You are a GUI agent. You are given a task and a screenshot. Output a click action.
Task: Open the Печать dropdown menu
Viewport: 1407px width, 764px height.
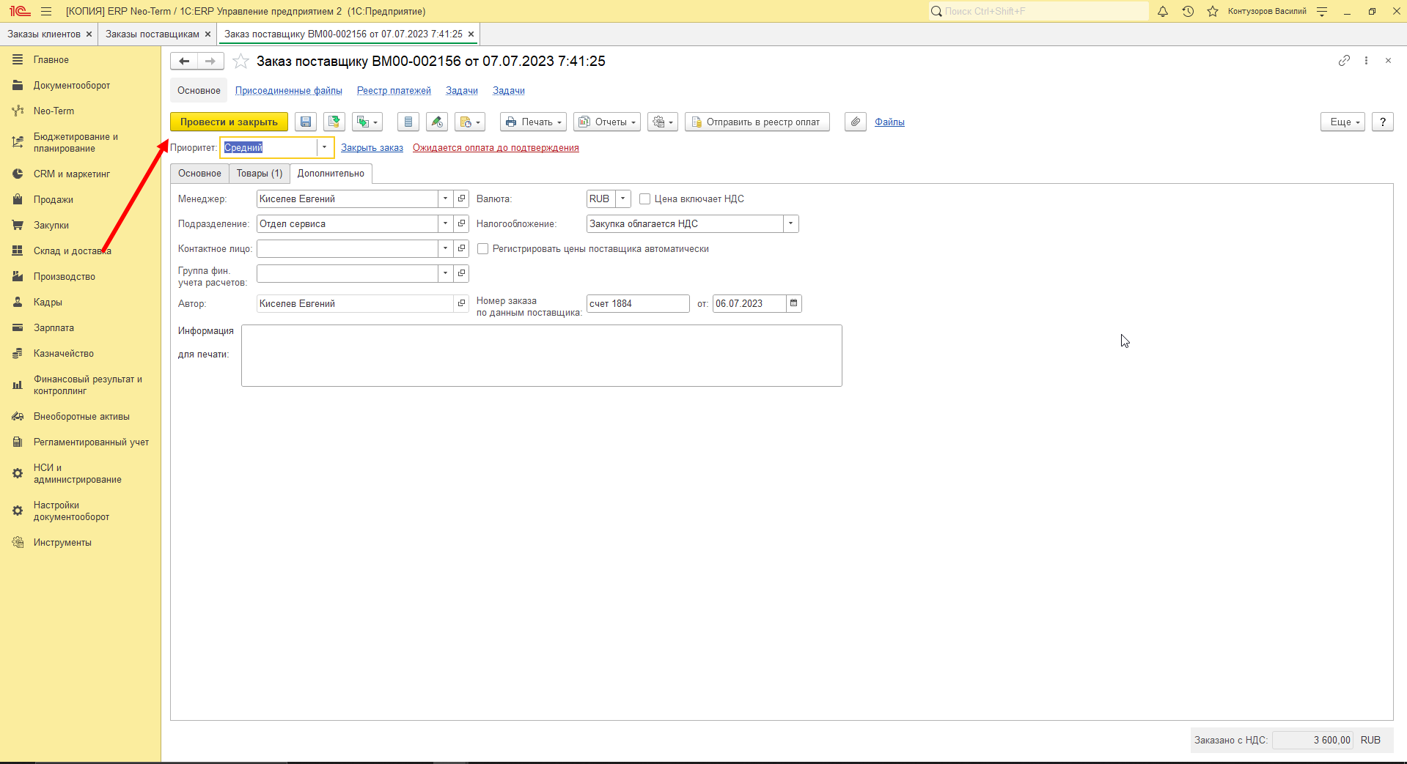pos(534,122)
